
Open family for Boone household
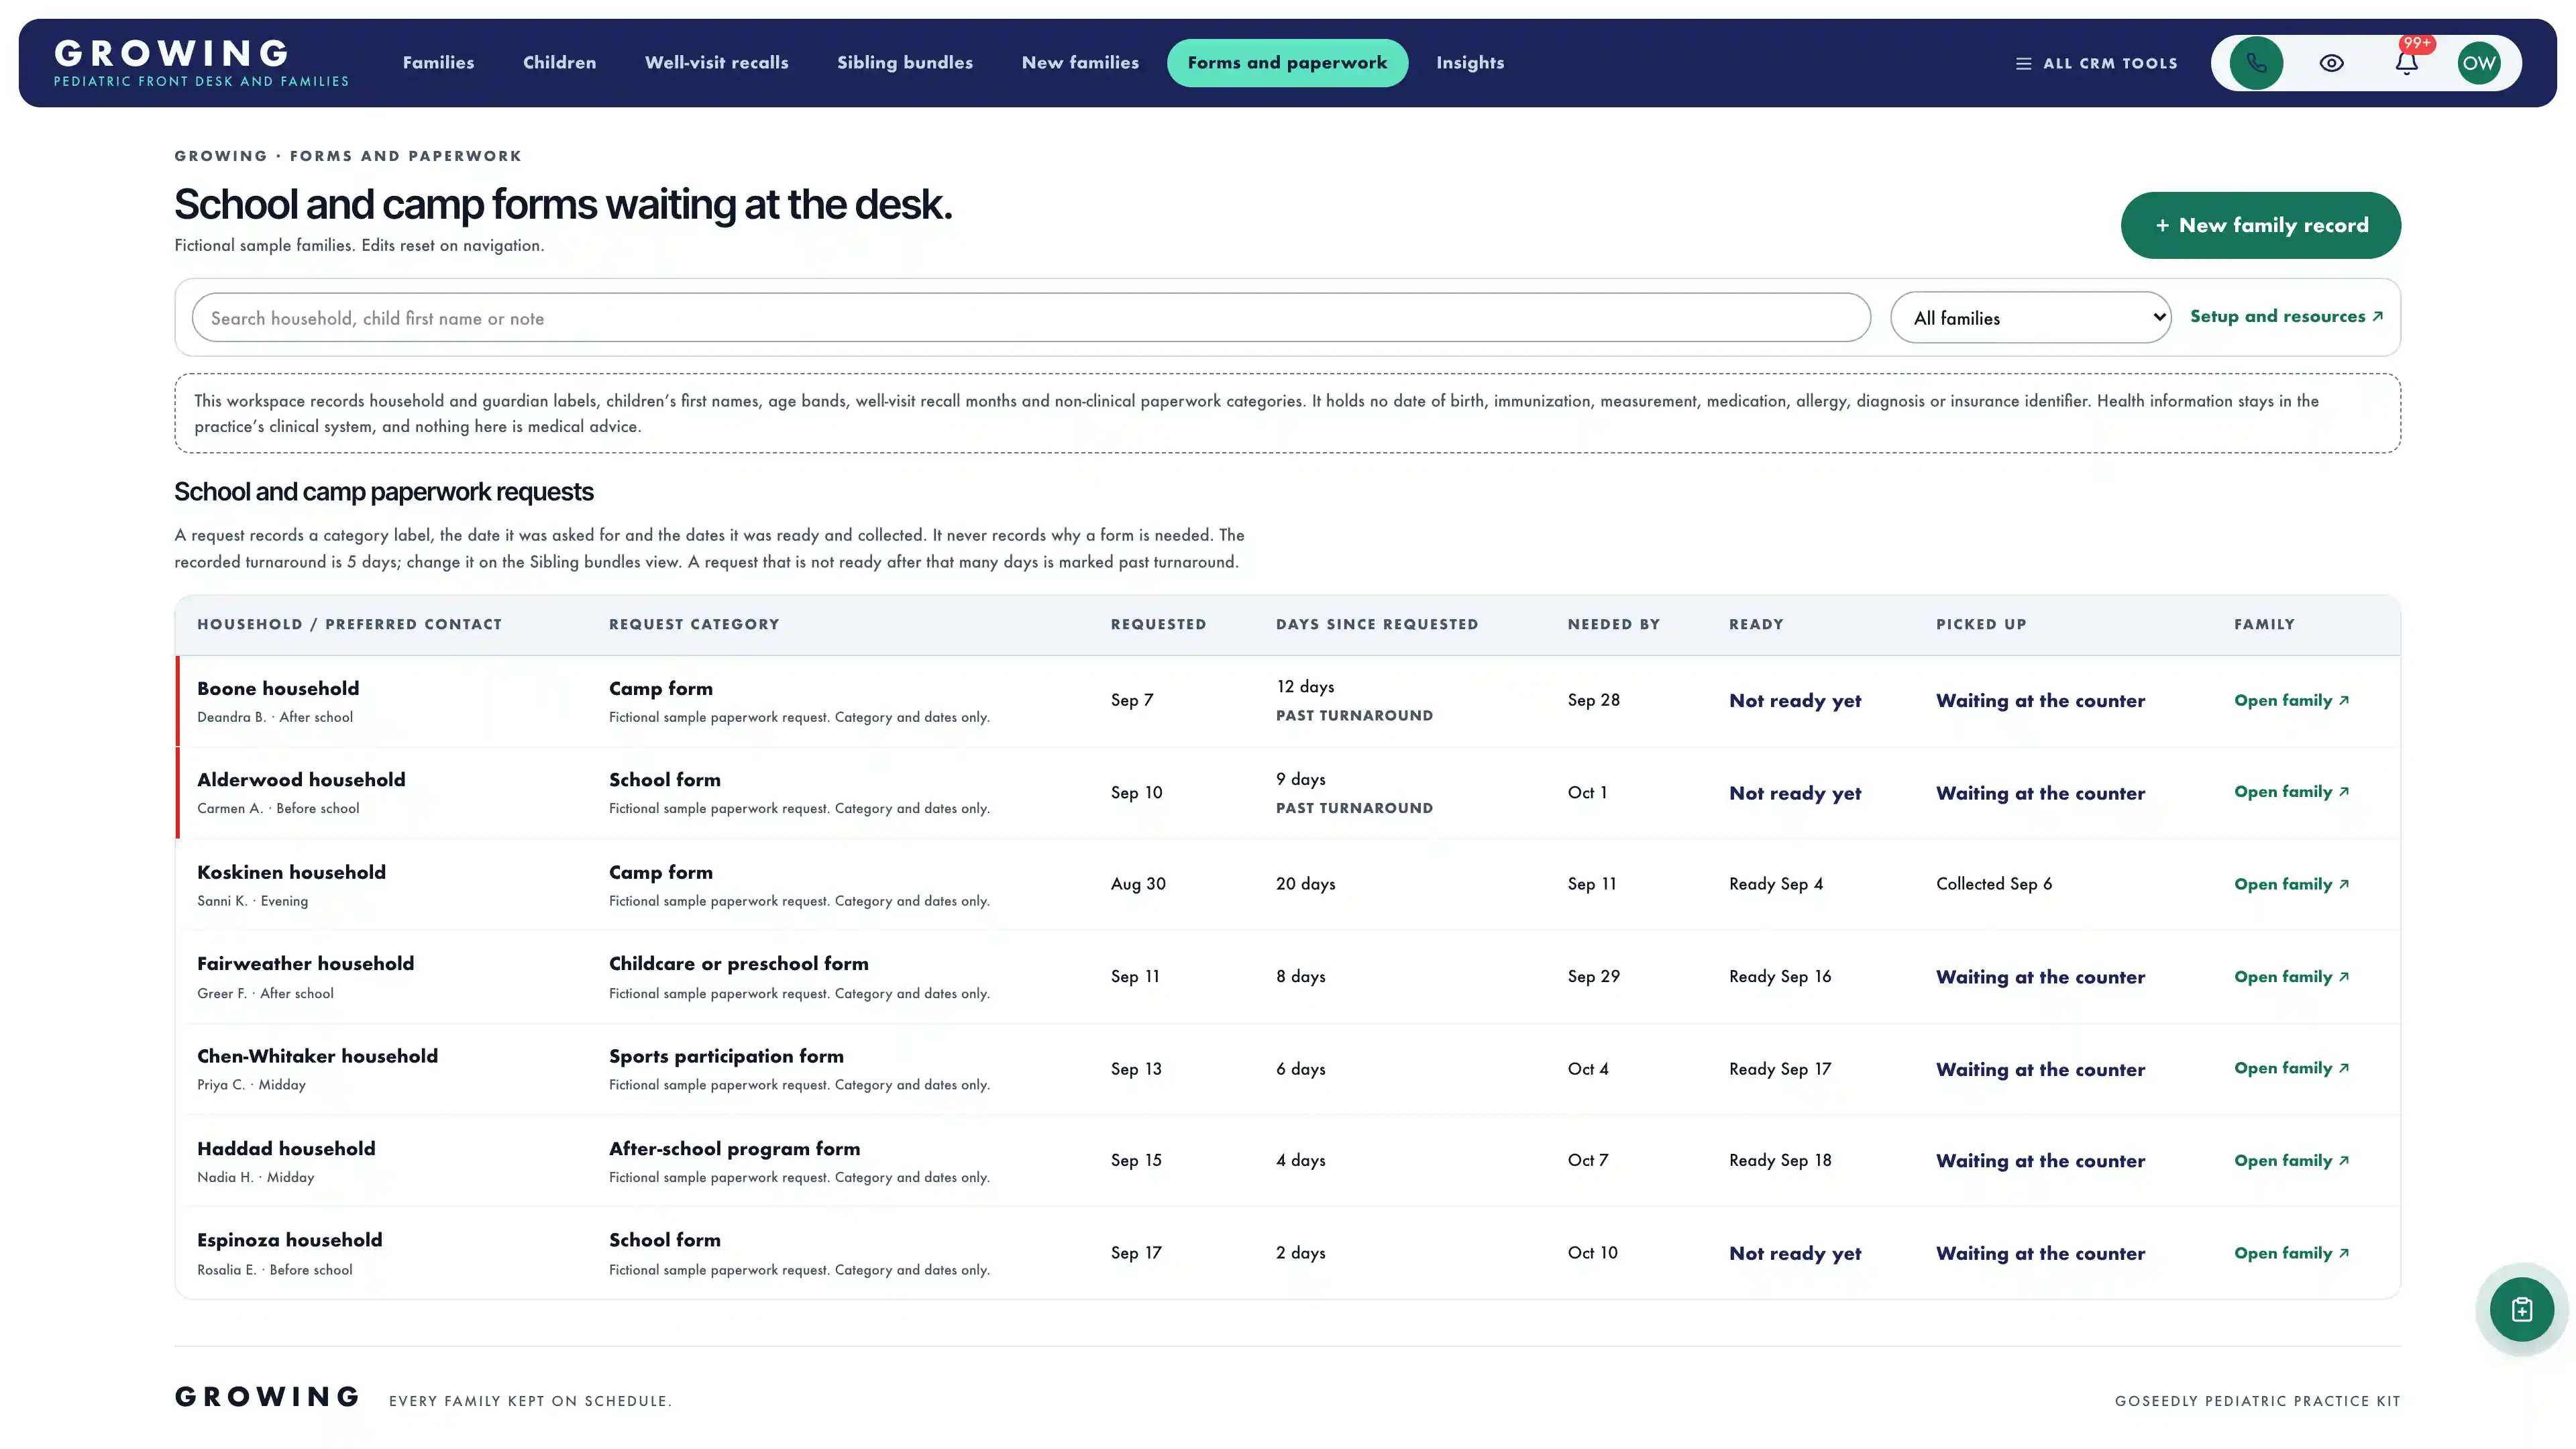2291,700
